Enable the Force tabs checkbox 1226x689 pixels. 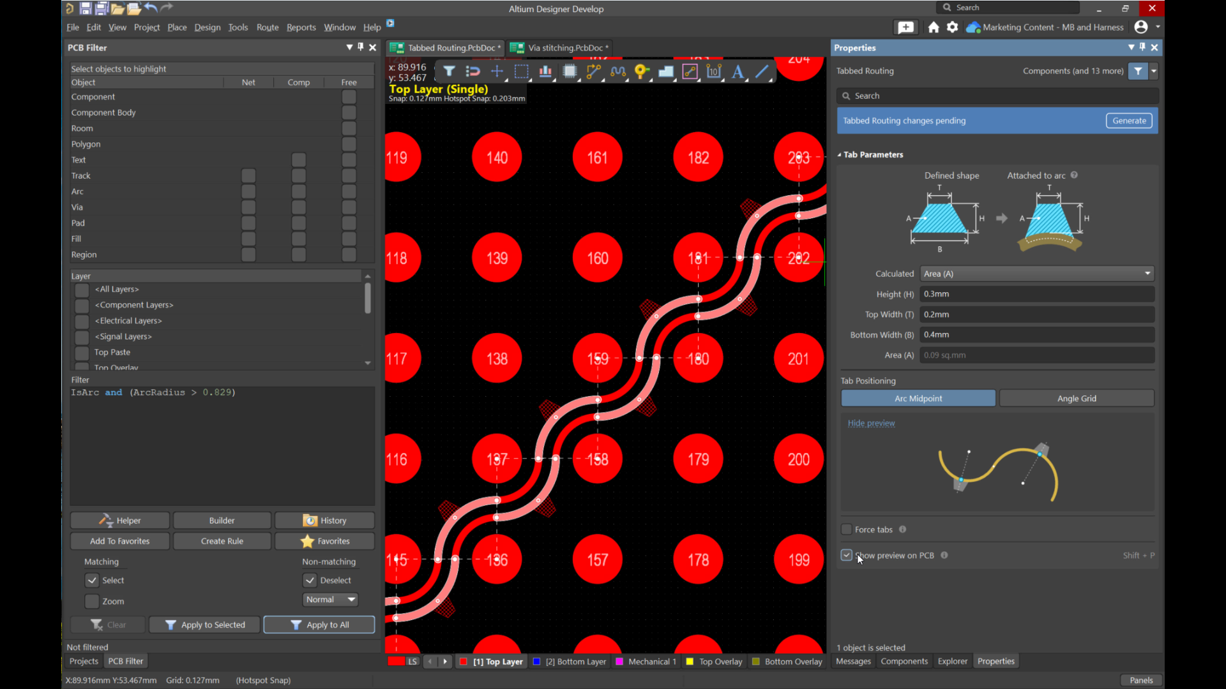pyautogui.click(x=847, y=530)
